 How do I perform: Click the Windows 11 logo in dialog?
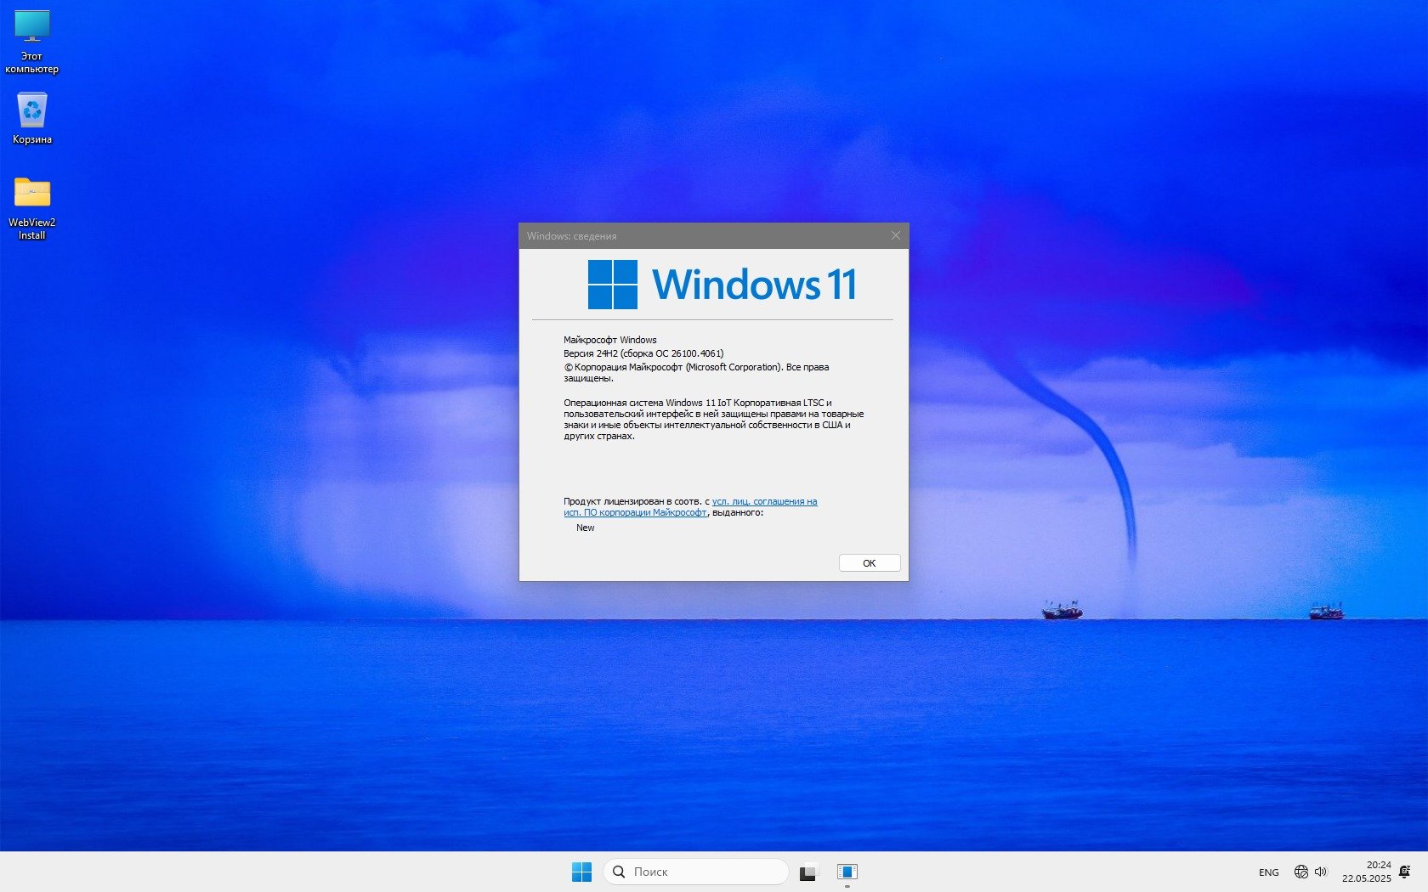click(x=612, y=285)
